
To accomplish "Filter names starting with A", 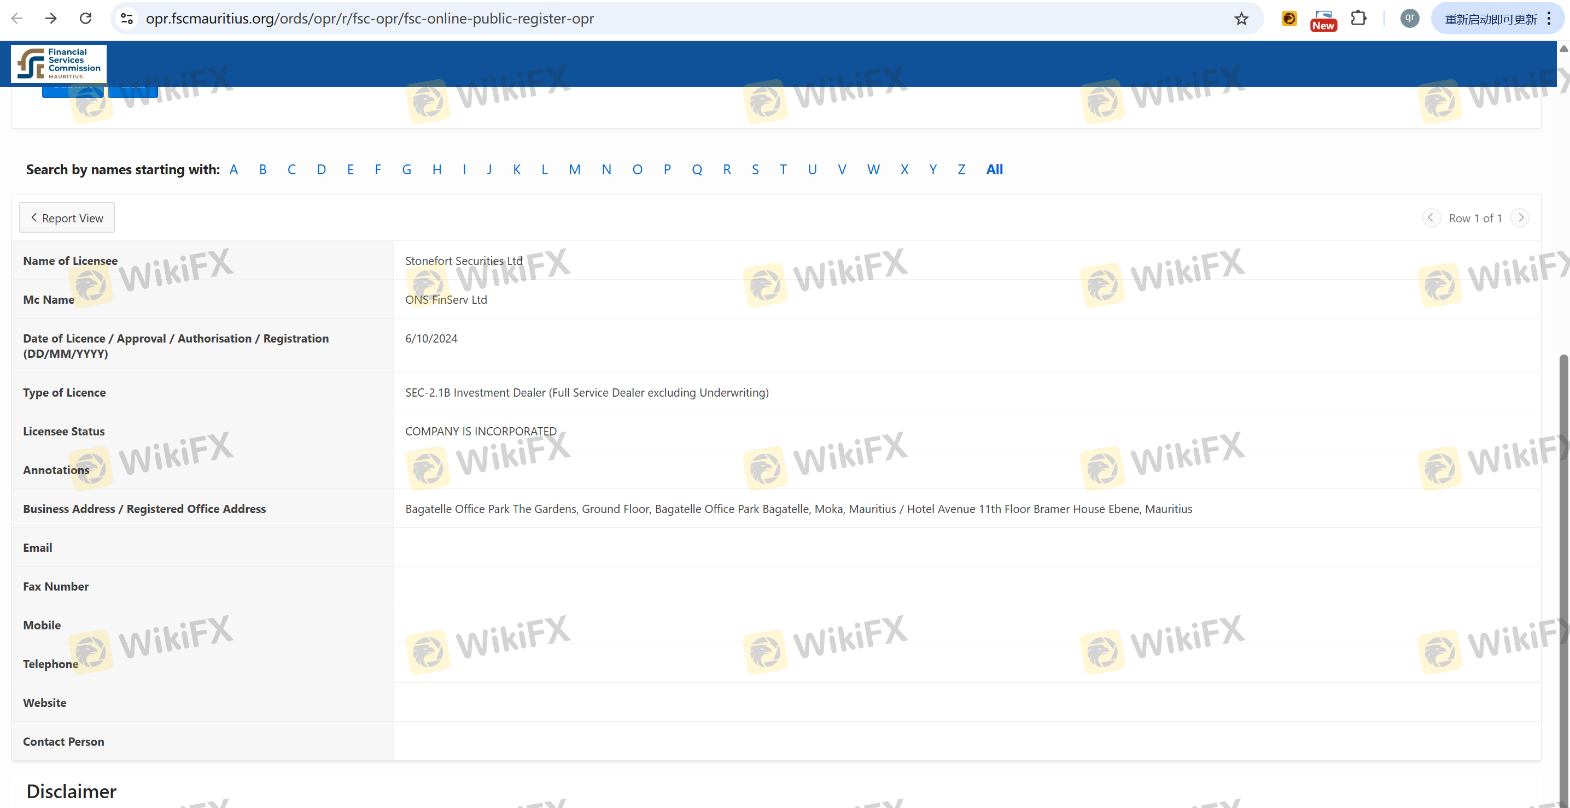I will (234, 169).
